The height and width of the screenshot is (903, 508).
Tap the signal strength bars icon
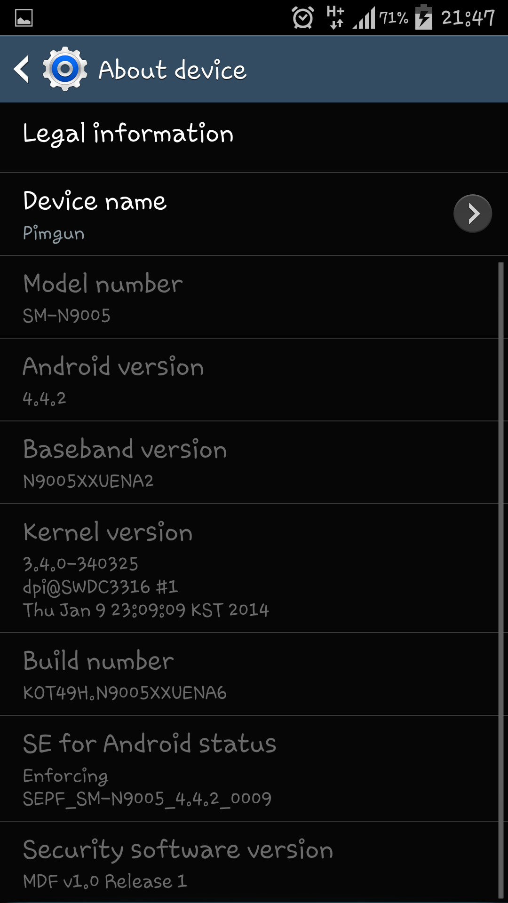pos(364,17)
